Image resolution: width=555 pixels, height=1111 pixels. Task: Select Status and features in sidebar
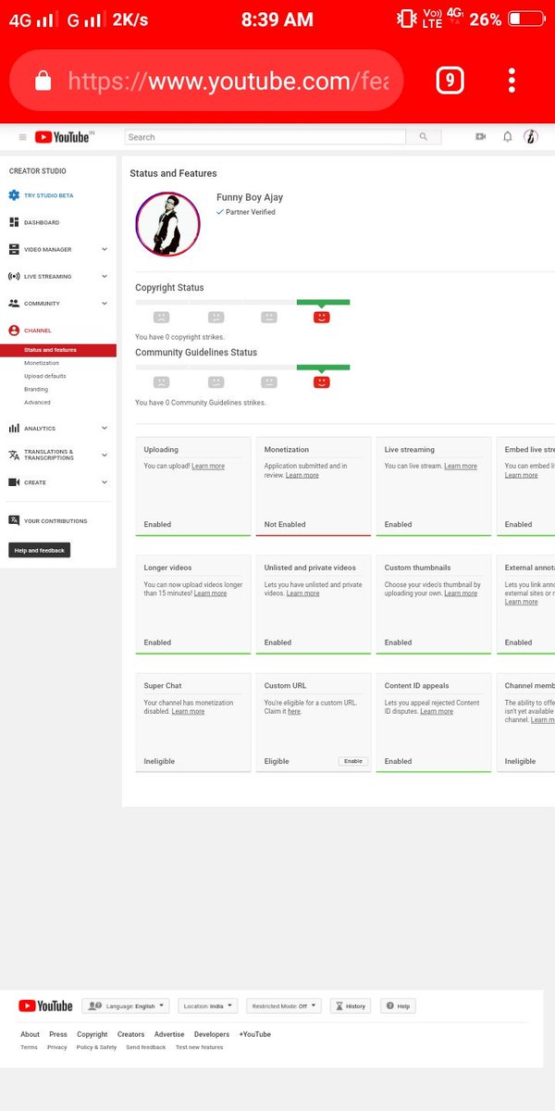(58, 350)
